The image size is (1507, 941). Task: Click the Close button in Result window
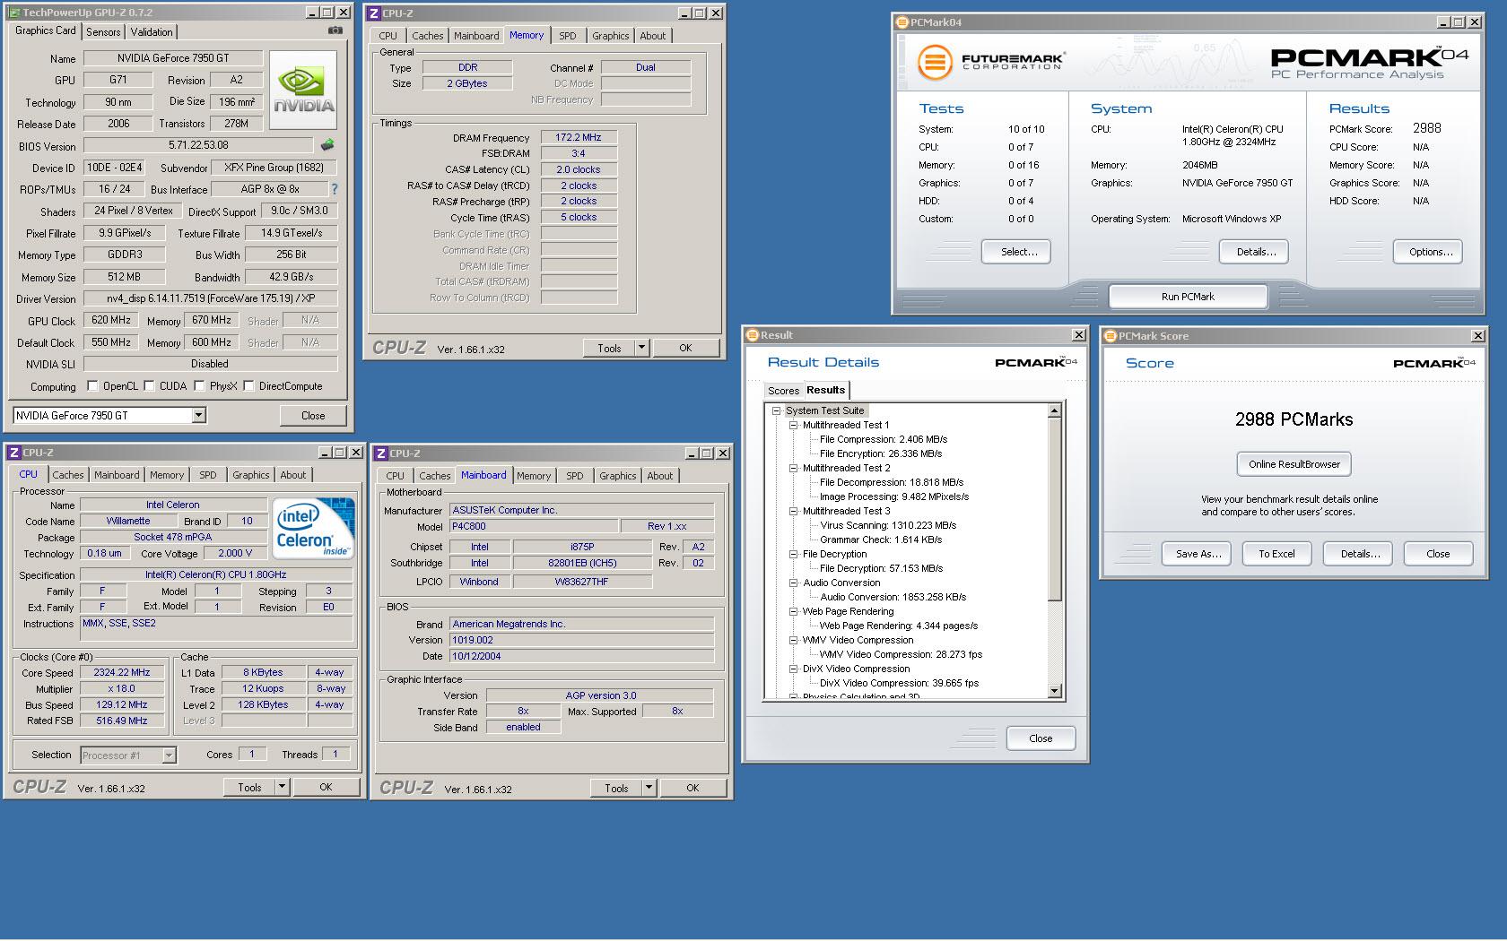(x=1041, y=738)
